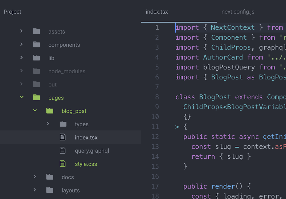This screenshot has height=199, width=286.
Task: Click 'static' keyword on line 12
Action: (223, 136)
